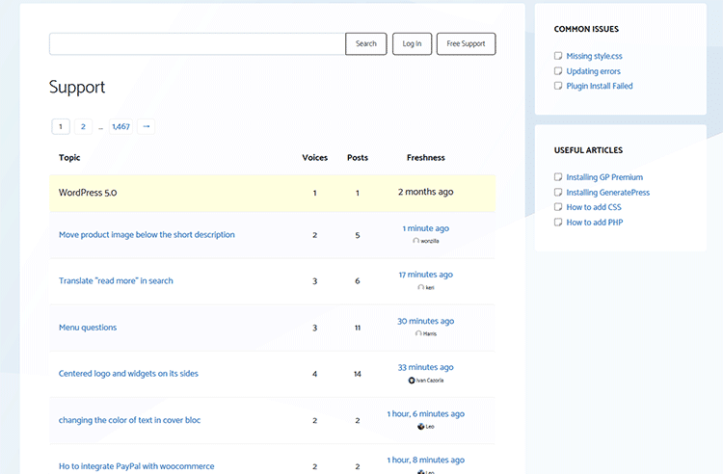Viewport: 723px width, 474px height.
Task: Click the next page arrow
Action: coord(147,126)
